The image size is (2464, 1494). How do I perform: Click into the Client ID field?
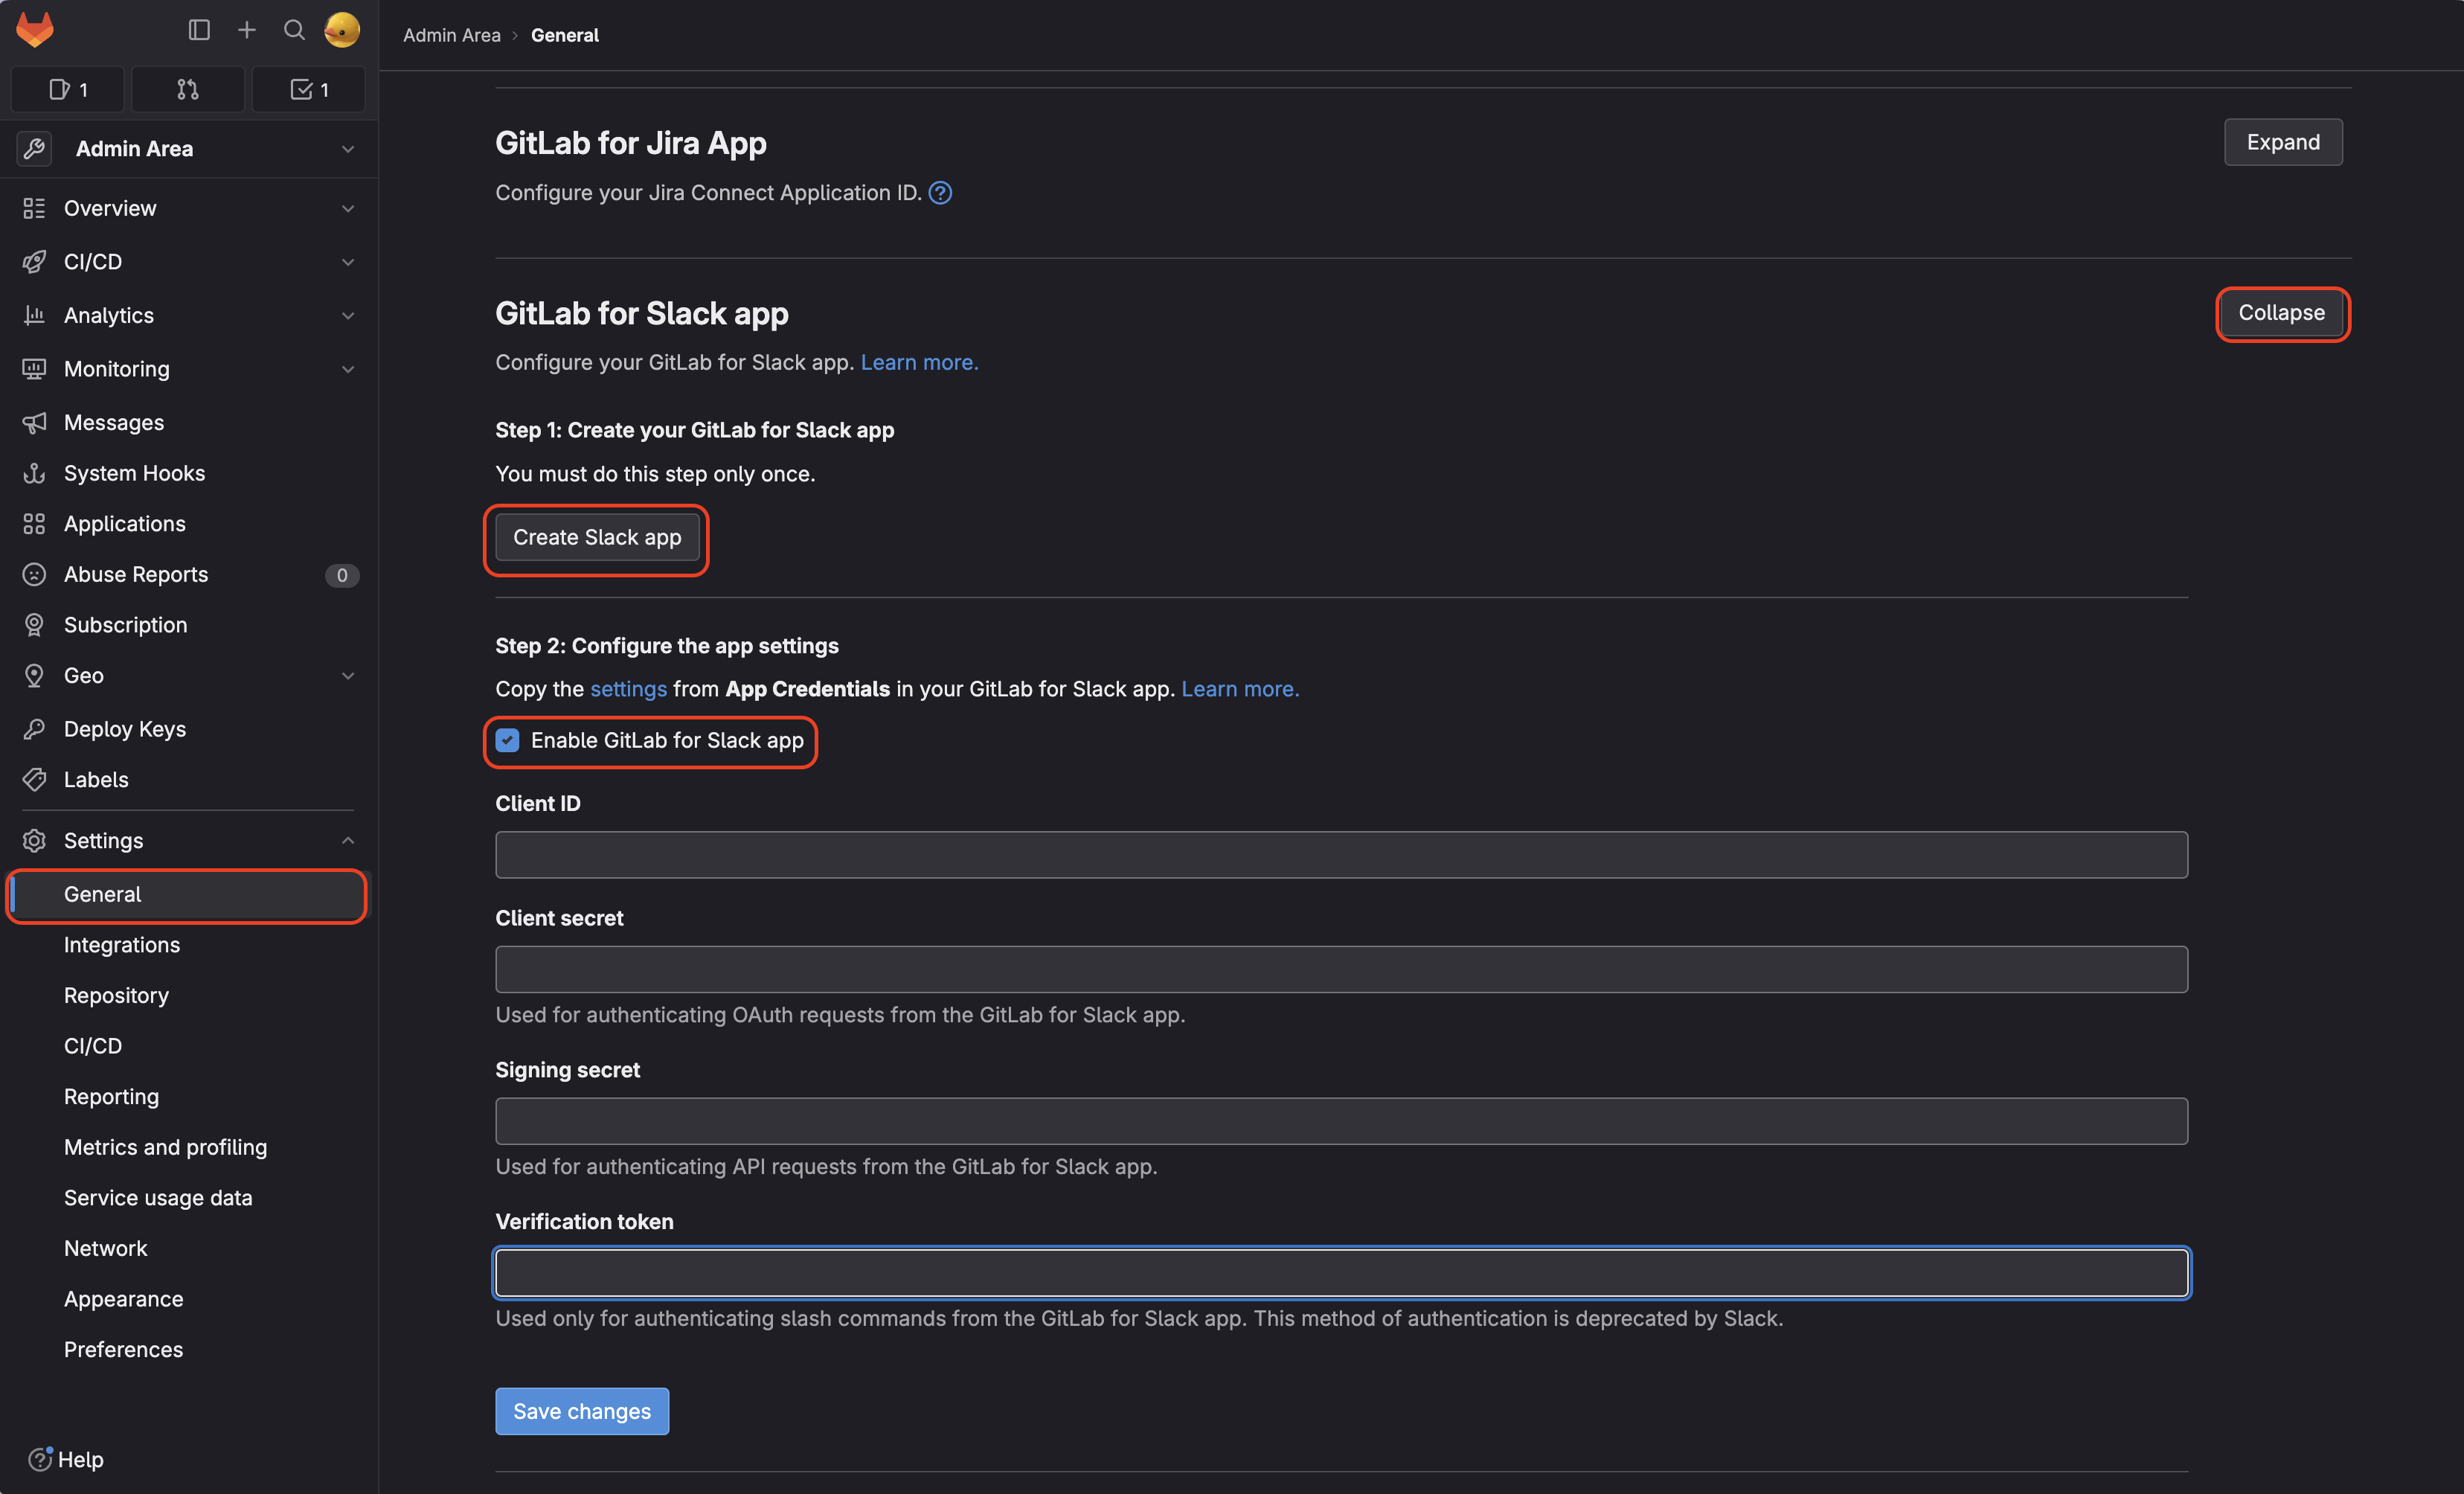coord(1340,855)
